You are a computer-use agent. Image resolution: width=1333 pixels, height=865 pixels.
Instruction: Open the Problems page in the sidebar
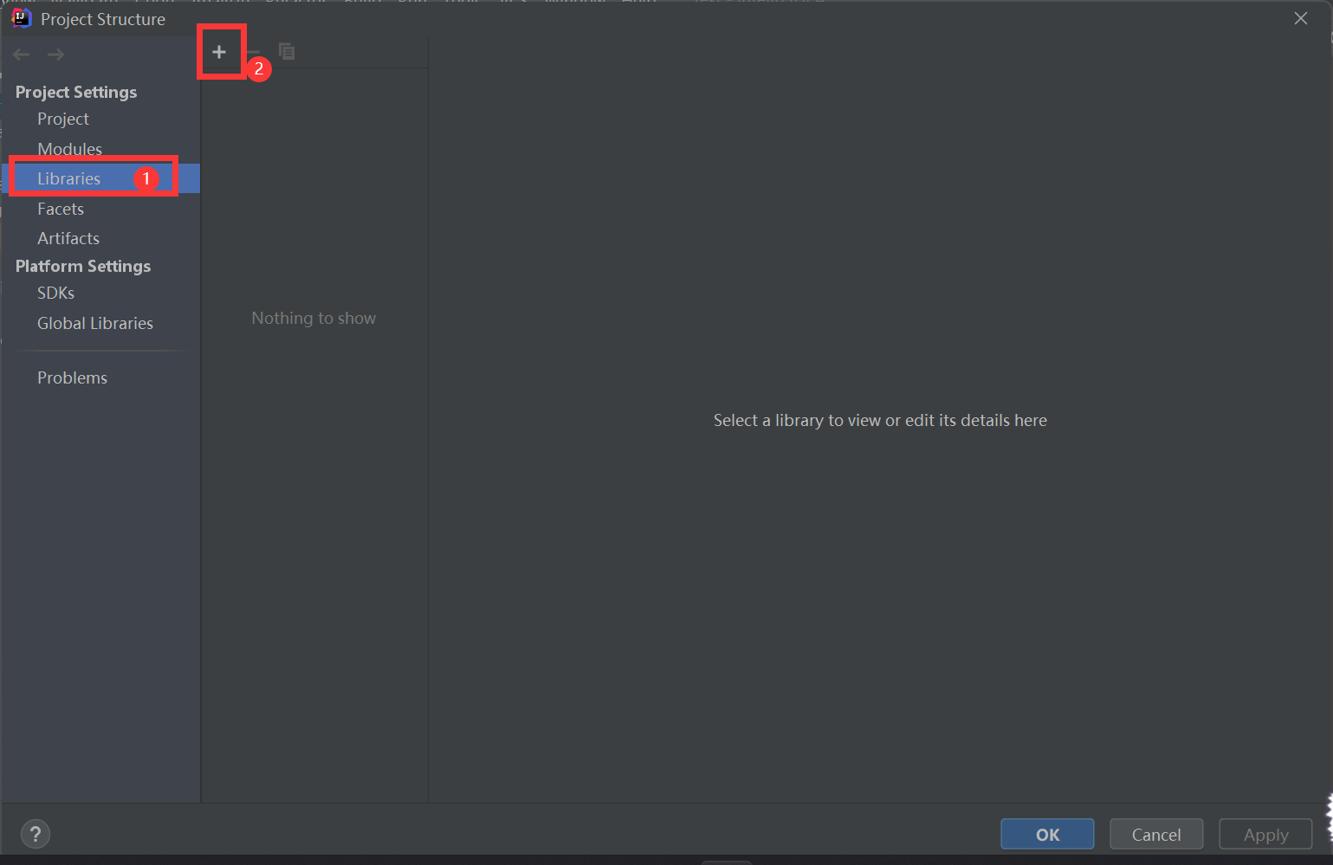72,378
